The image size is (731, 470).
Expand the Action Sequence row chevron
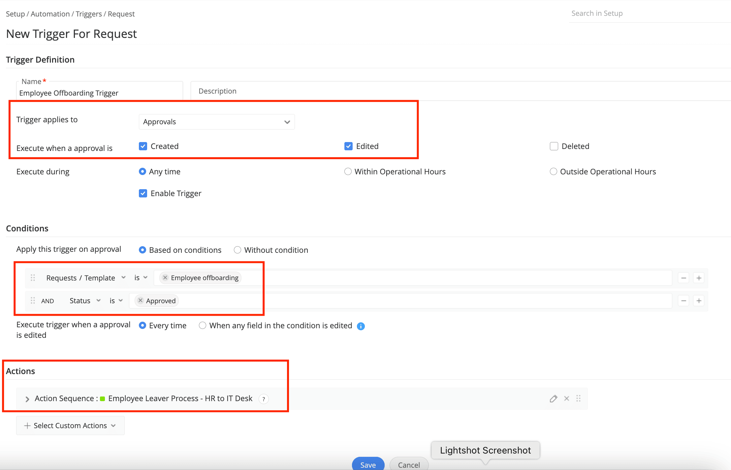27,399
